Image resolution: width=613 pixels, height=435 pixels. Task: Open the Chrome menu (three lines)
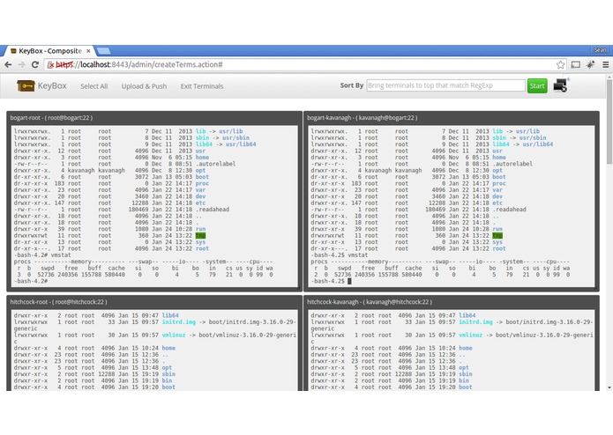coord(606,65)
